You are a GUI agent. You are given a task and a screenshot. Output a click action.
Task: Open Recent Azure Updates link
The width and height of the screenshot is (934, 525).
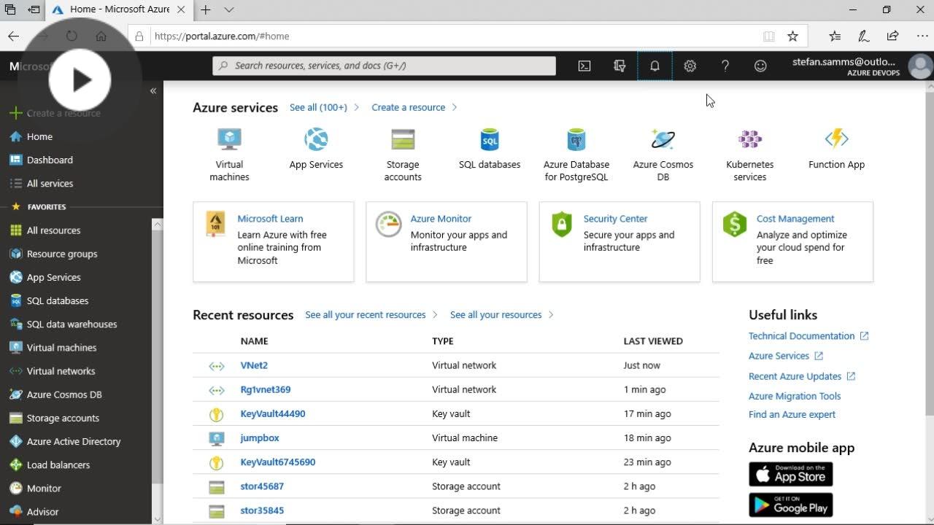click(795, 376)
